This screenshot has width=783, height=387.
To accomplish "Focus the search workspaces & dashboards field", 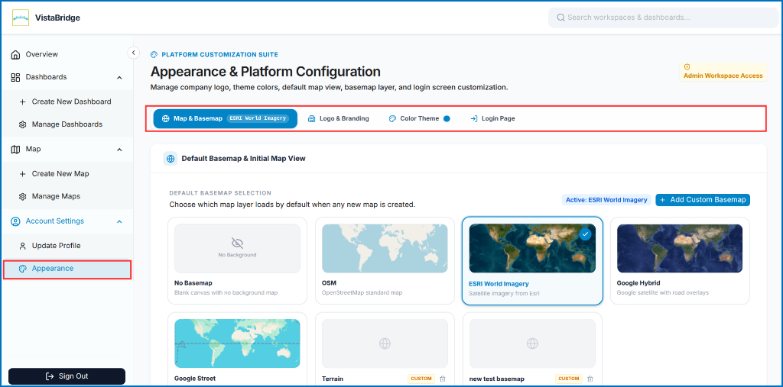I will [x=663, y=18].
